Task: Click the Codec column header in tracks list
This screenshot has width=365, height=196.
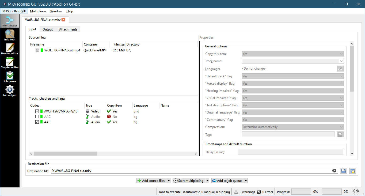Action: pos(57,105)
